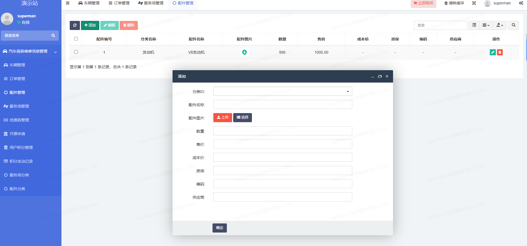Switch to the 车辆管理 tab
Image resolution: width=527 pixels, height=246 pixels.
coord(89,3)
